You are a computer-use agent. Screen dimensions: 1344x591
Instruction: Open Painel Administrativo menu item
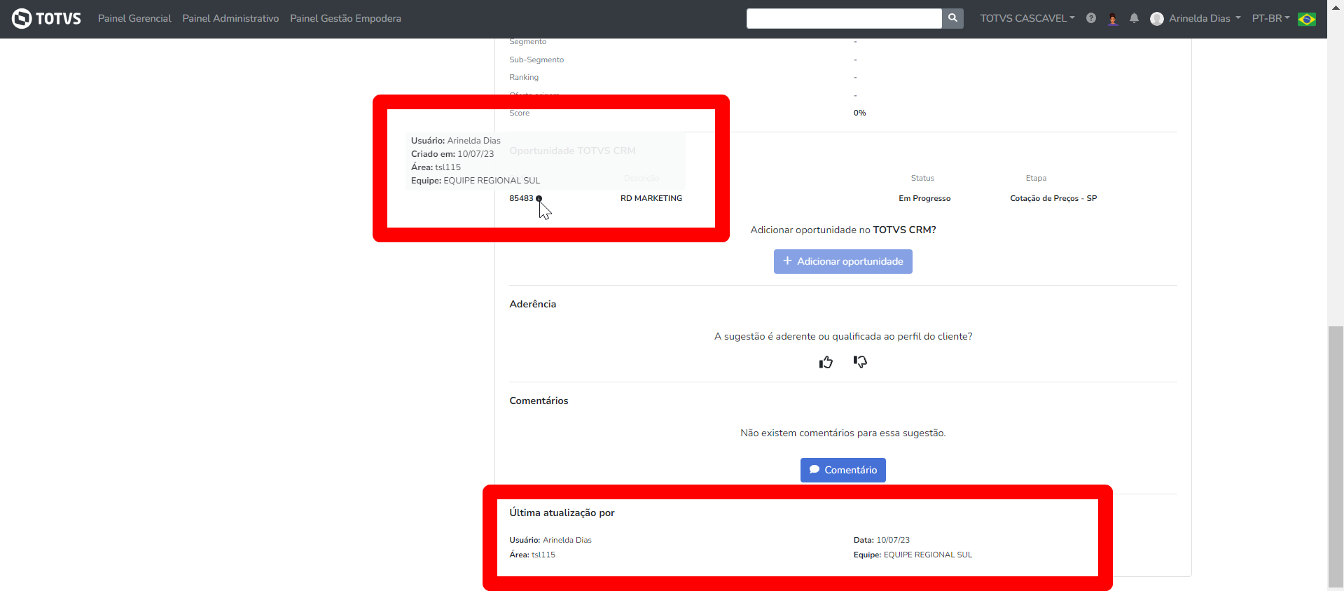(x=230, y=18)
